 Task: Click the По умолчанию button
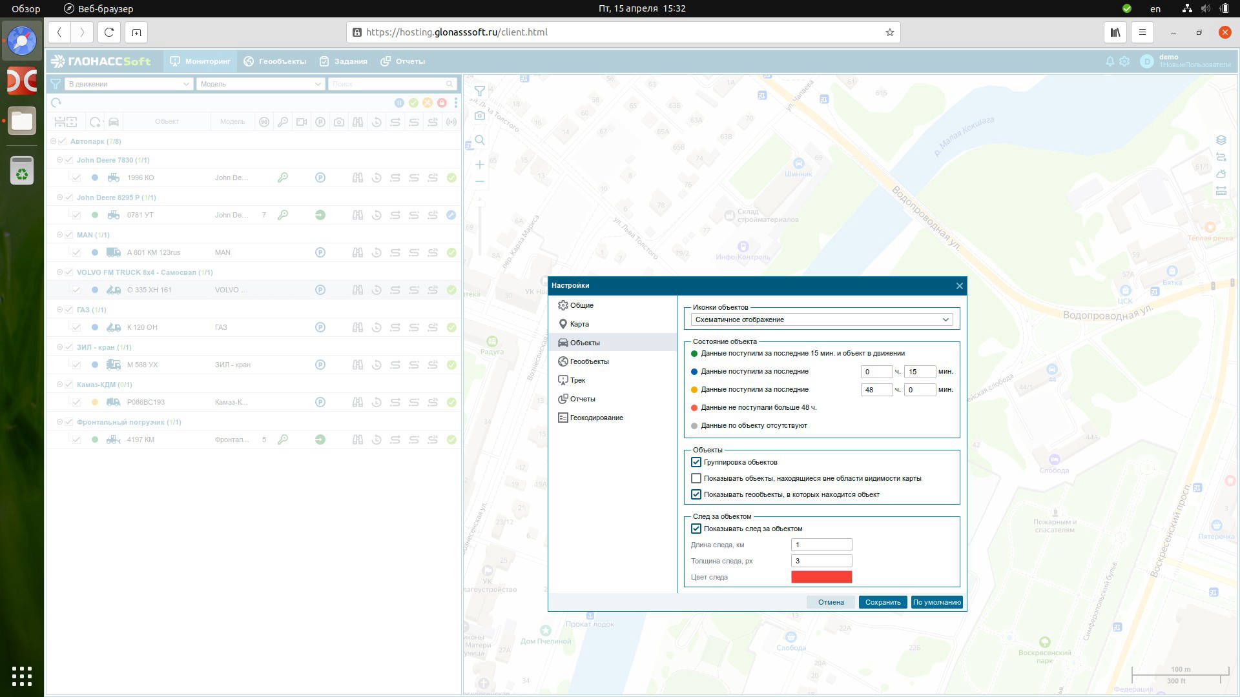pyautogui.click(x=936, y=602)
